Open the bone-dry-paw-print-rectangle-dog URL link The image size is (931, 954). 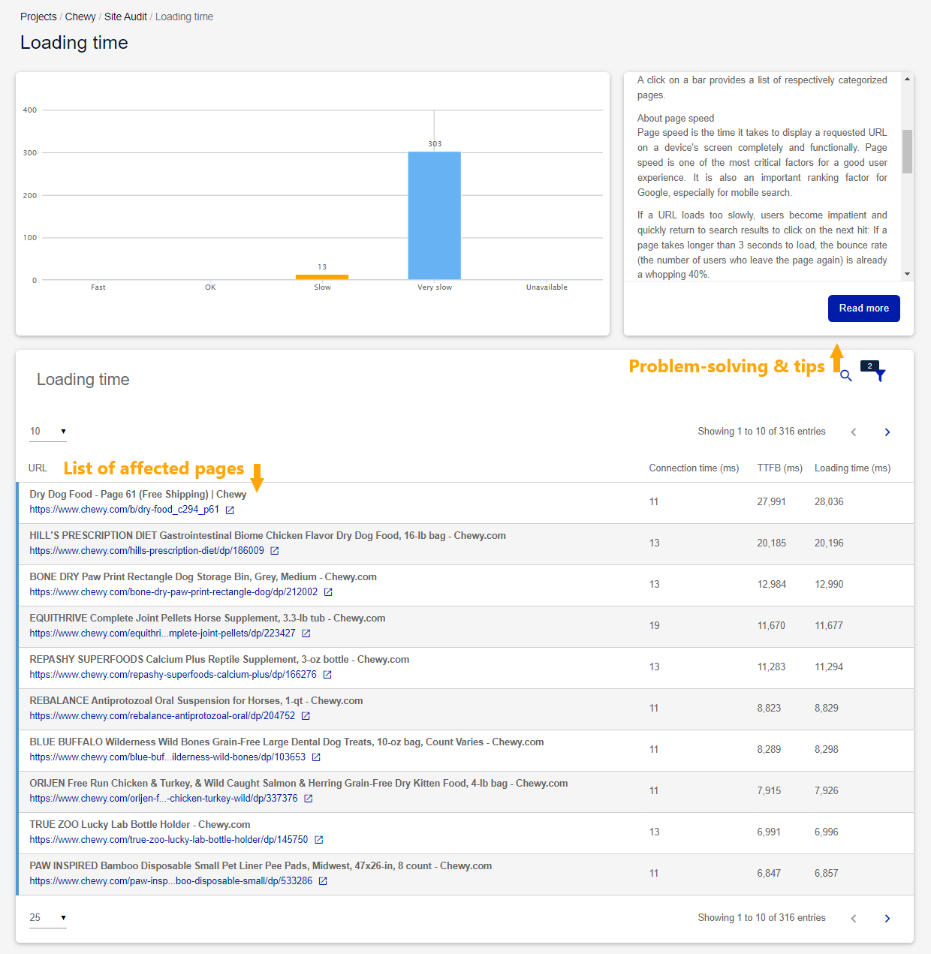click(x=173, y=592)
